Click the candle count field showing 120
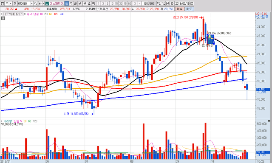This screenshot has width=272, height=163. point(145,3)
